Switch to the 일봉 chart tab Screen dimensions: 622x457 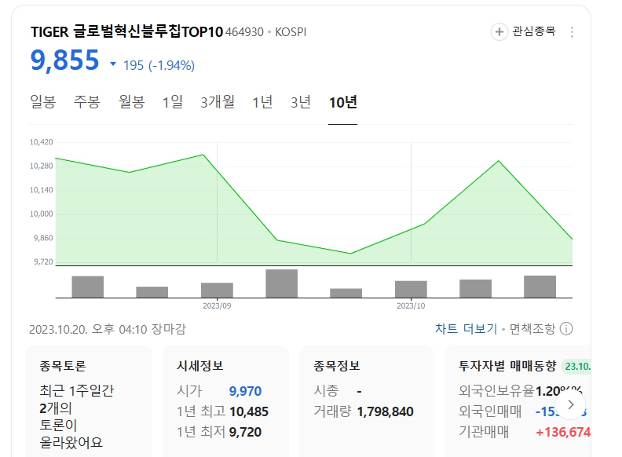[43, 102]
